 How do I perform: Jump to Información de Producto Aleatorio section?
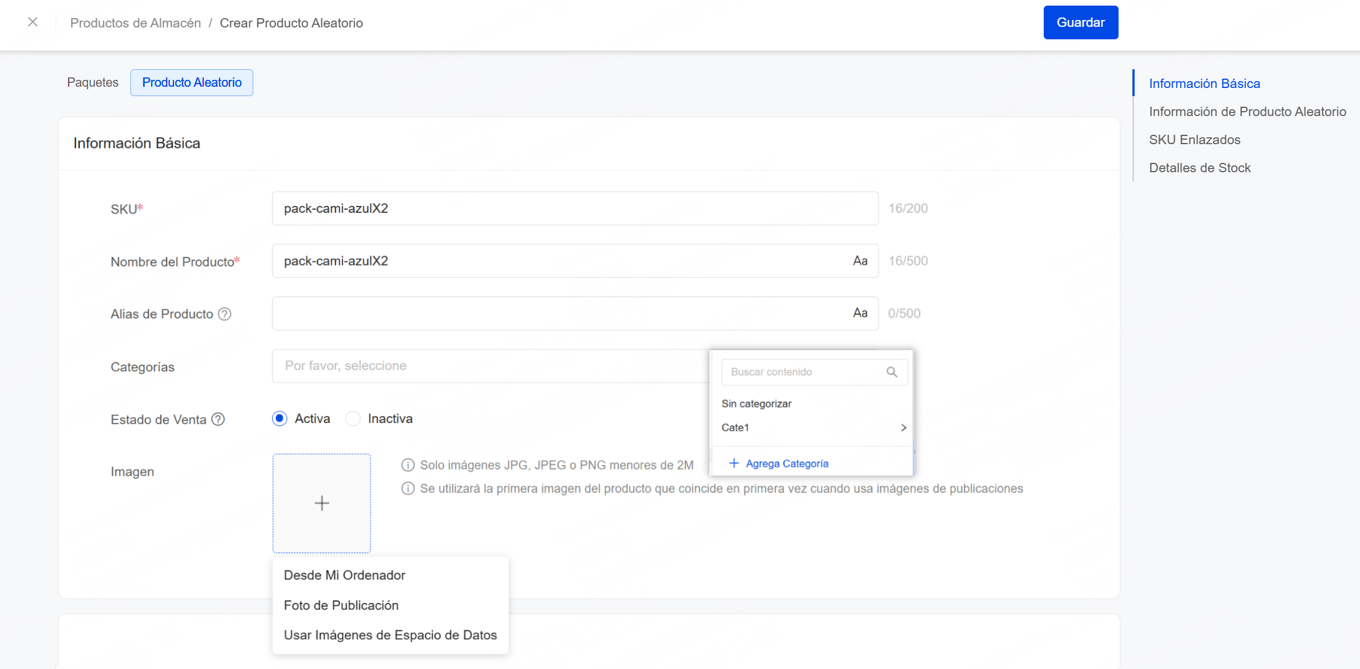1248,112
